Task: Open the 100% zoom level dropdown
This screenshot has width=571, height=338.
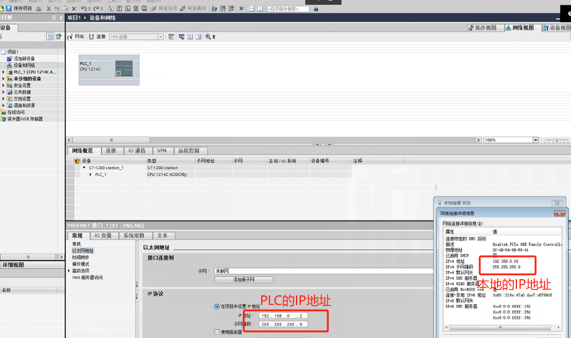Action: coord(536,140)
